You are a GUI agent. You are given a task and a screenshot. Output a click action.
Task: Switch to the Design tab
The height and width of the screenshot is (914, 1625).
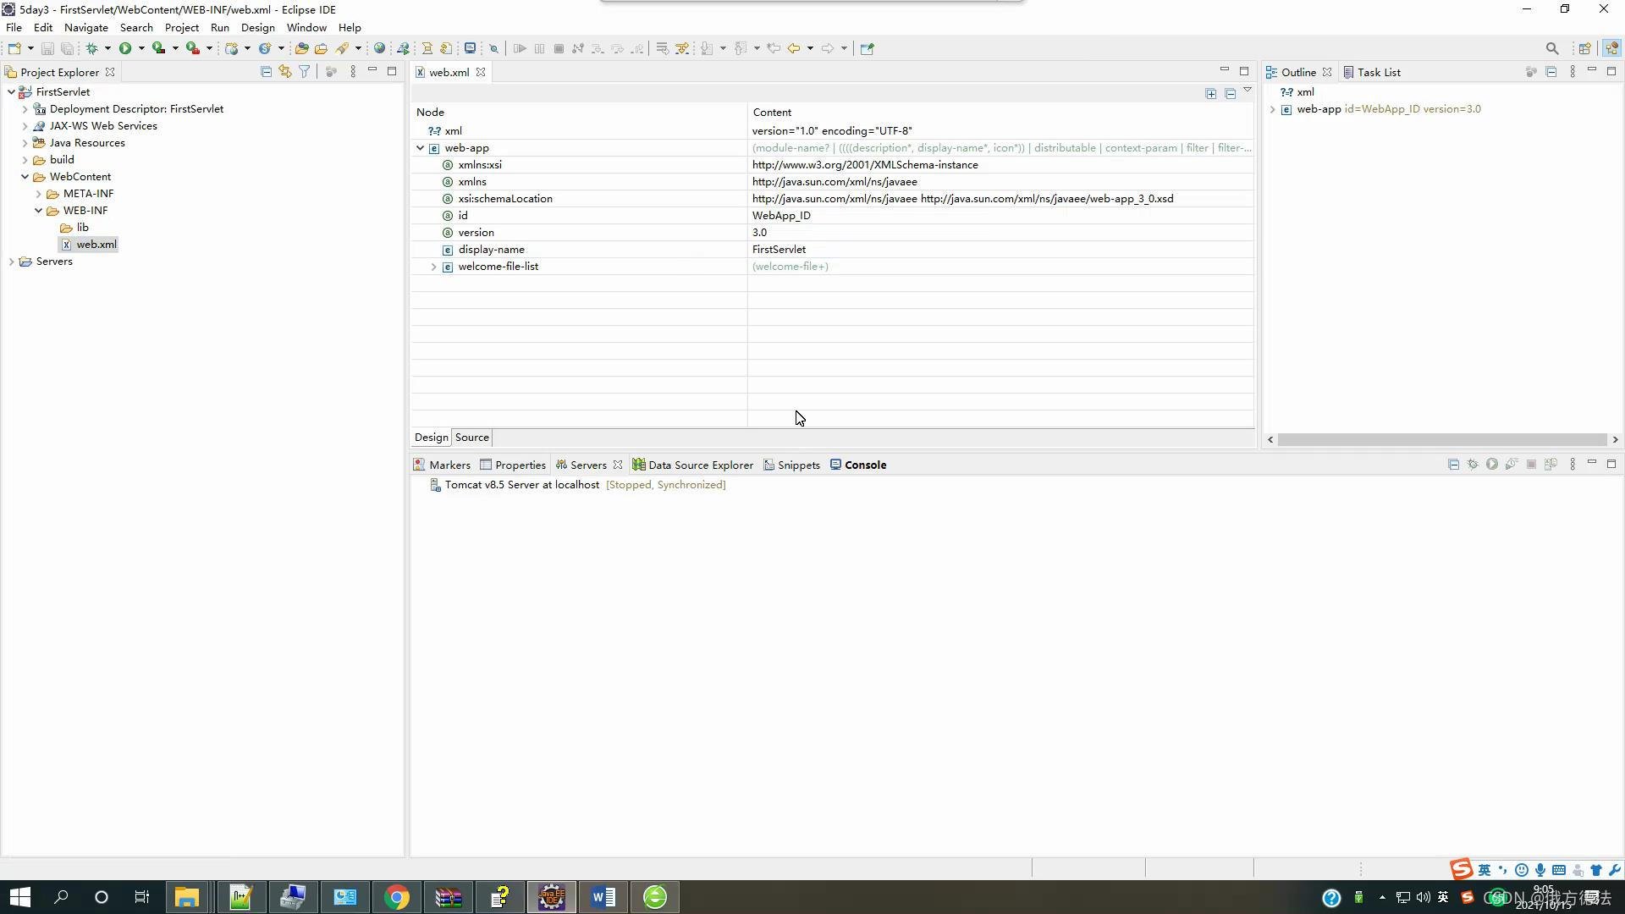[431, 438]
